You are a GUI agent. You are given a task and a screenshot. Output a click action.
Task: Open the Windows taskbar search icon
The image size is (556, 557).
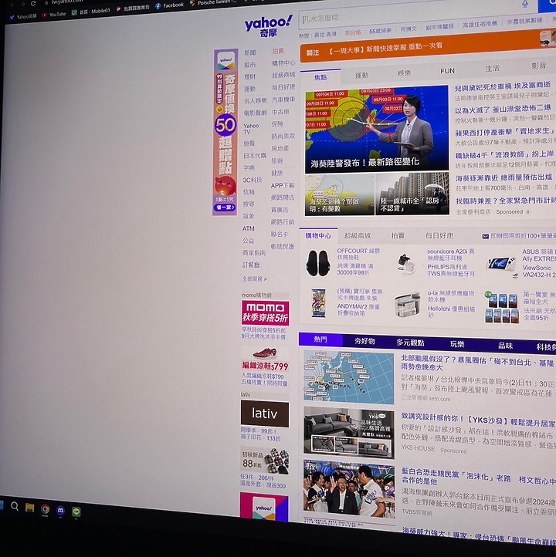click(x=15, y=506)
